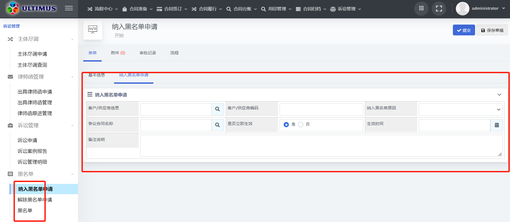510x222 pixels.
Task: Open 出具律师函管理 in sidebar
Action: (x=35, y=103)
